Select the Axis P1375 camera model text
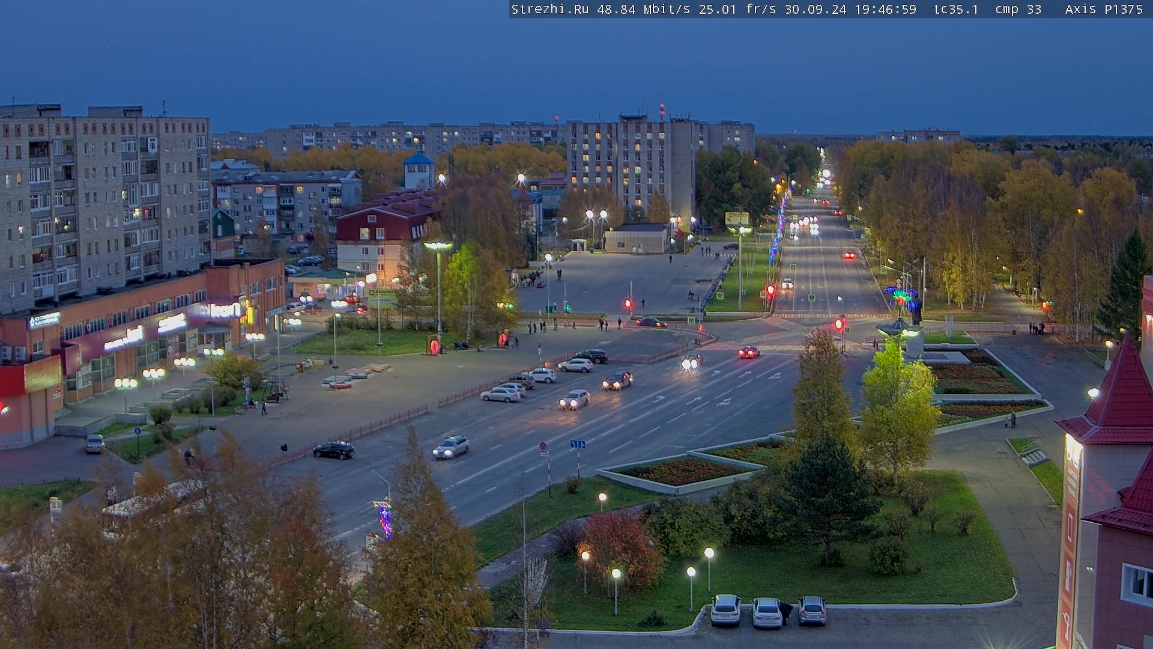Image resolution: width=1153 pixels, height=649 pixels. point(1104,10)
